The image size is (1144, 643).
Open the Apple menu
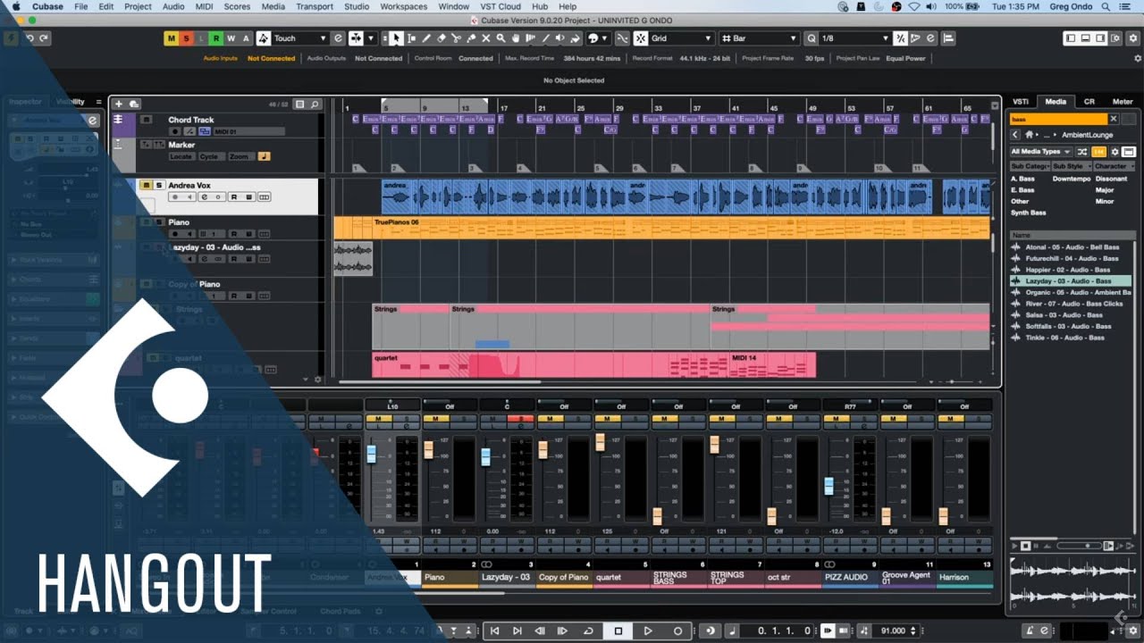click(15, 6)
